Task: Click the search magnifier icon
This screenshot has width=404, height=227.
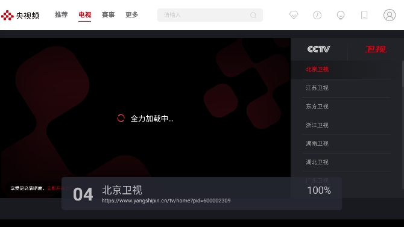Action: (253, 15)
